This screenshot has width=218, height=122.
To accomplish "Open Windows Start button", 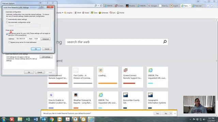I will (x=4, y=119).
